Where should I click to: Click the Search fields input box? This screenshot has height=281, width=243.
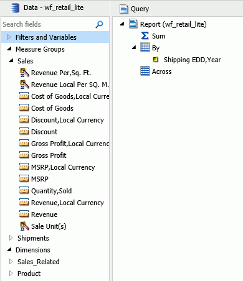pyautogui.click(x=49, y=24)
